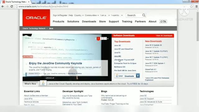The width and height of the screenshot is (199, 112).
Task: Open Java SE 8 Update 25
Action: (x=153, y=45)
